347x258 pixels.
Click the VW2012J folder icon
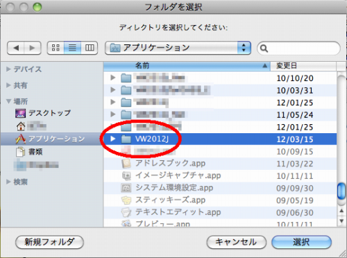pyautogui.click(x=126, y=139)
